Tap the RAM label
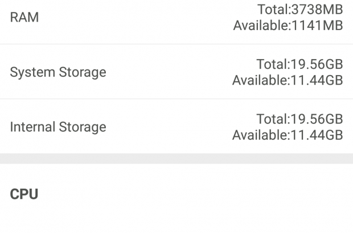This screenshot has width=353, height=233. (24, 18)
